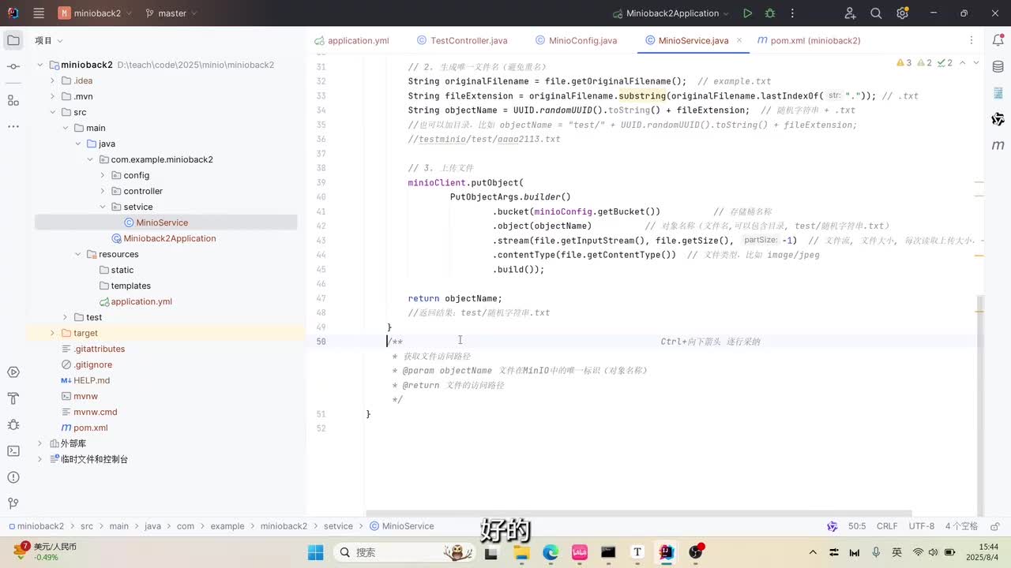Click the horizontal editor scrollbar

pos(638,513)
